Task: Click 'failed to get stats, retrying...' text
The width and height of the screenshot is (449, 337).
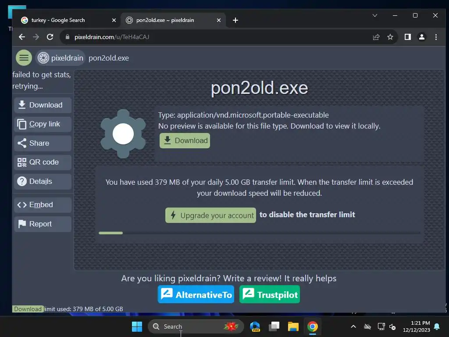Action: pyautogui.click(x=42, y=81)
